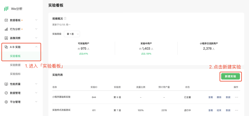The image size is (249, 116).
Task: Open the 实验层级 第 1 层 dropdown
Action: (72, 34)
